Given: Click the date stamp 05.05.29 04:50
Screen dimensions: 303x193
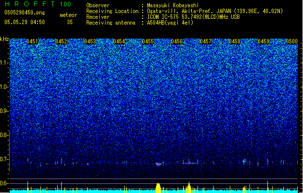Looking at the screenshot, I should [x=25, y=22].
